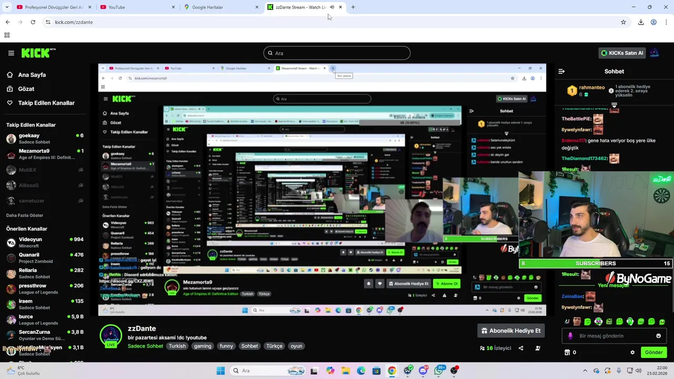This screenshot has height=379, width=674.
Task: Open user profile avatar menu
Action: coord(655,53)
